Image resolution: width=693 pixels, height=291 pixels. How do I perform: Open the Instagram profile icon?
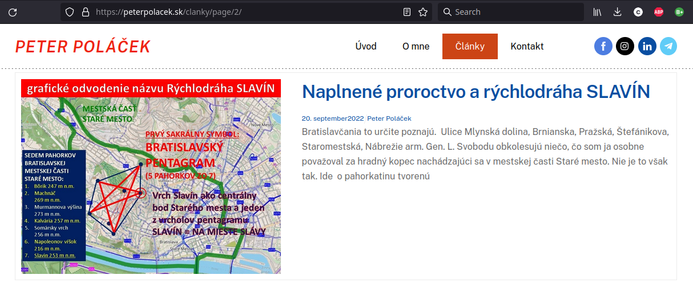[x=625, y=46]
